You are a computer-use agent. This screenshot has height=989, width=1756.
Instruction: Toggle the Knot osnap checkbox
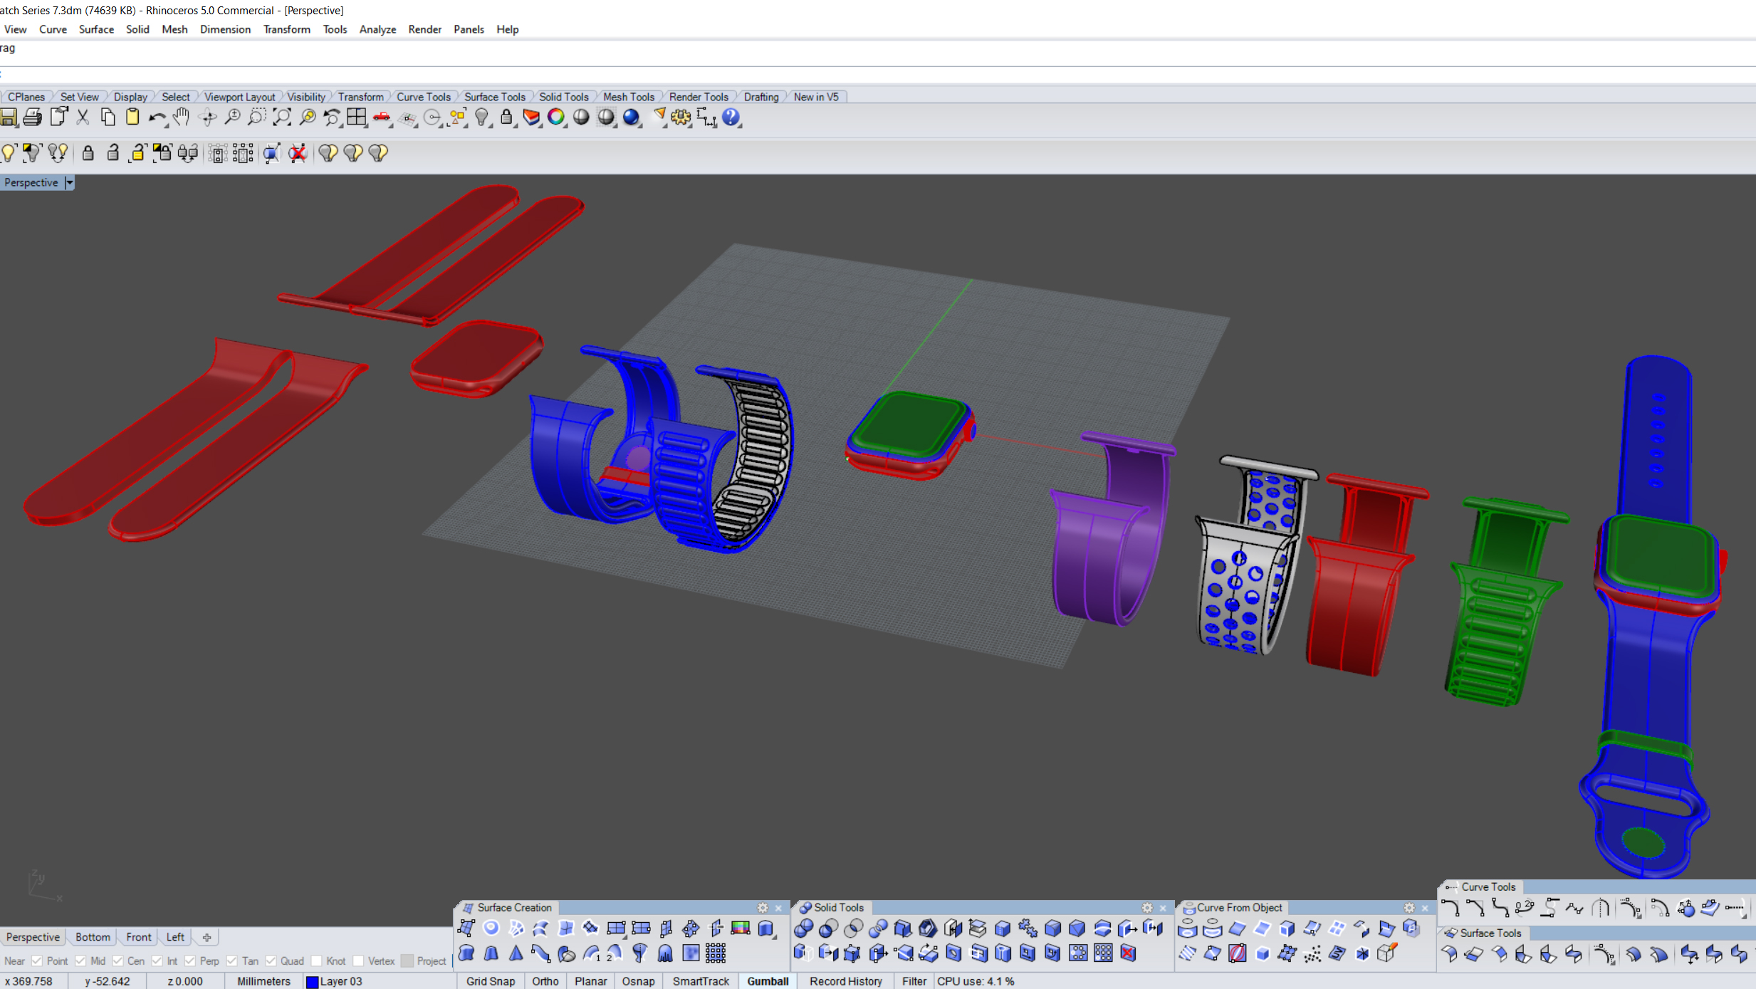(x=318, y=961)
